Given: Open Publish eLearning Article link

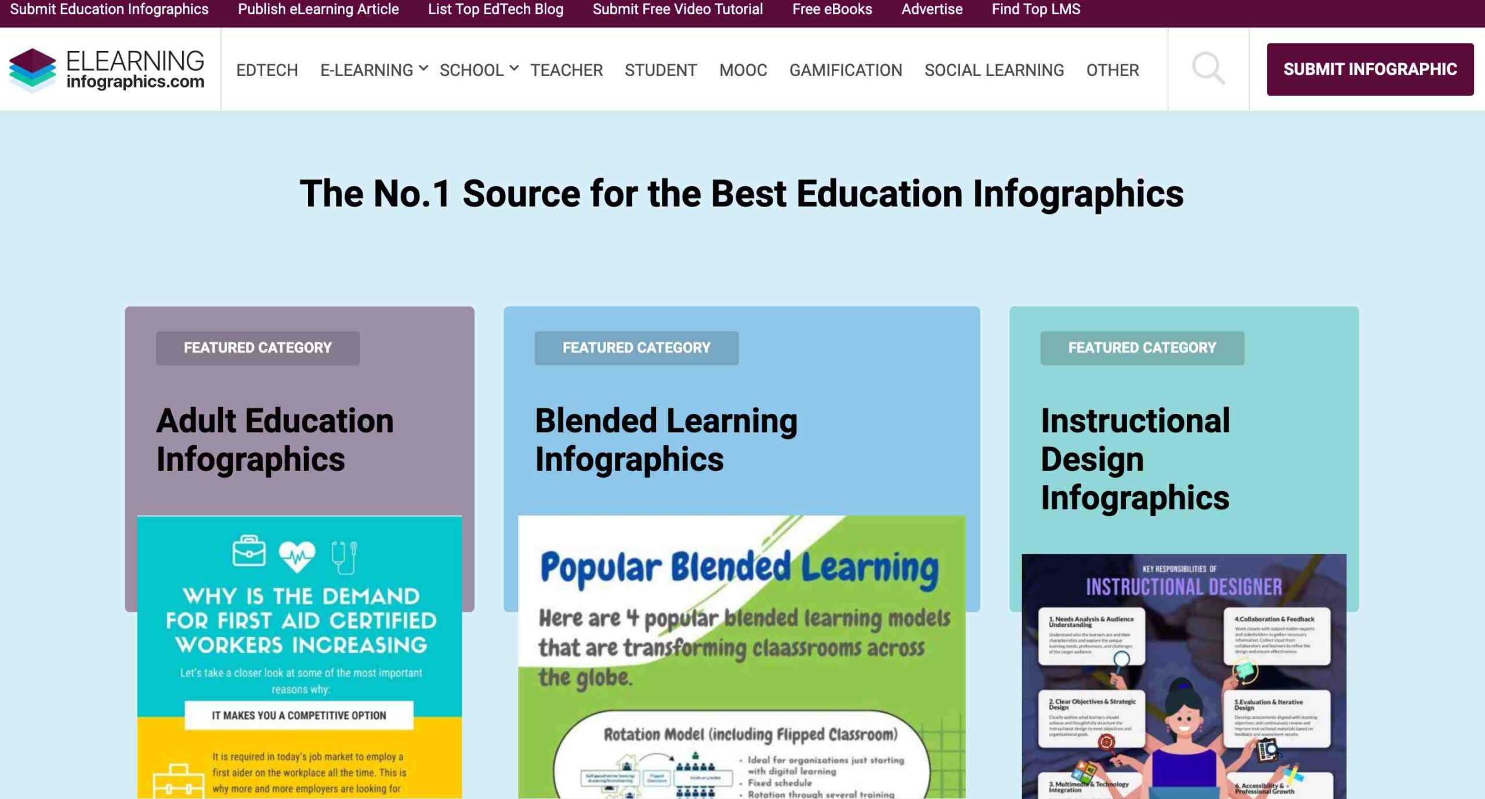Looking at the screenshot, I should (x=318, y=9).
